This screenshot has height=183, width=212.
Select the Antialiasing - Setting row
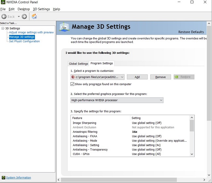[x=130, y=145]
